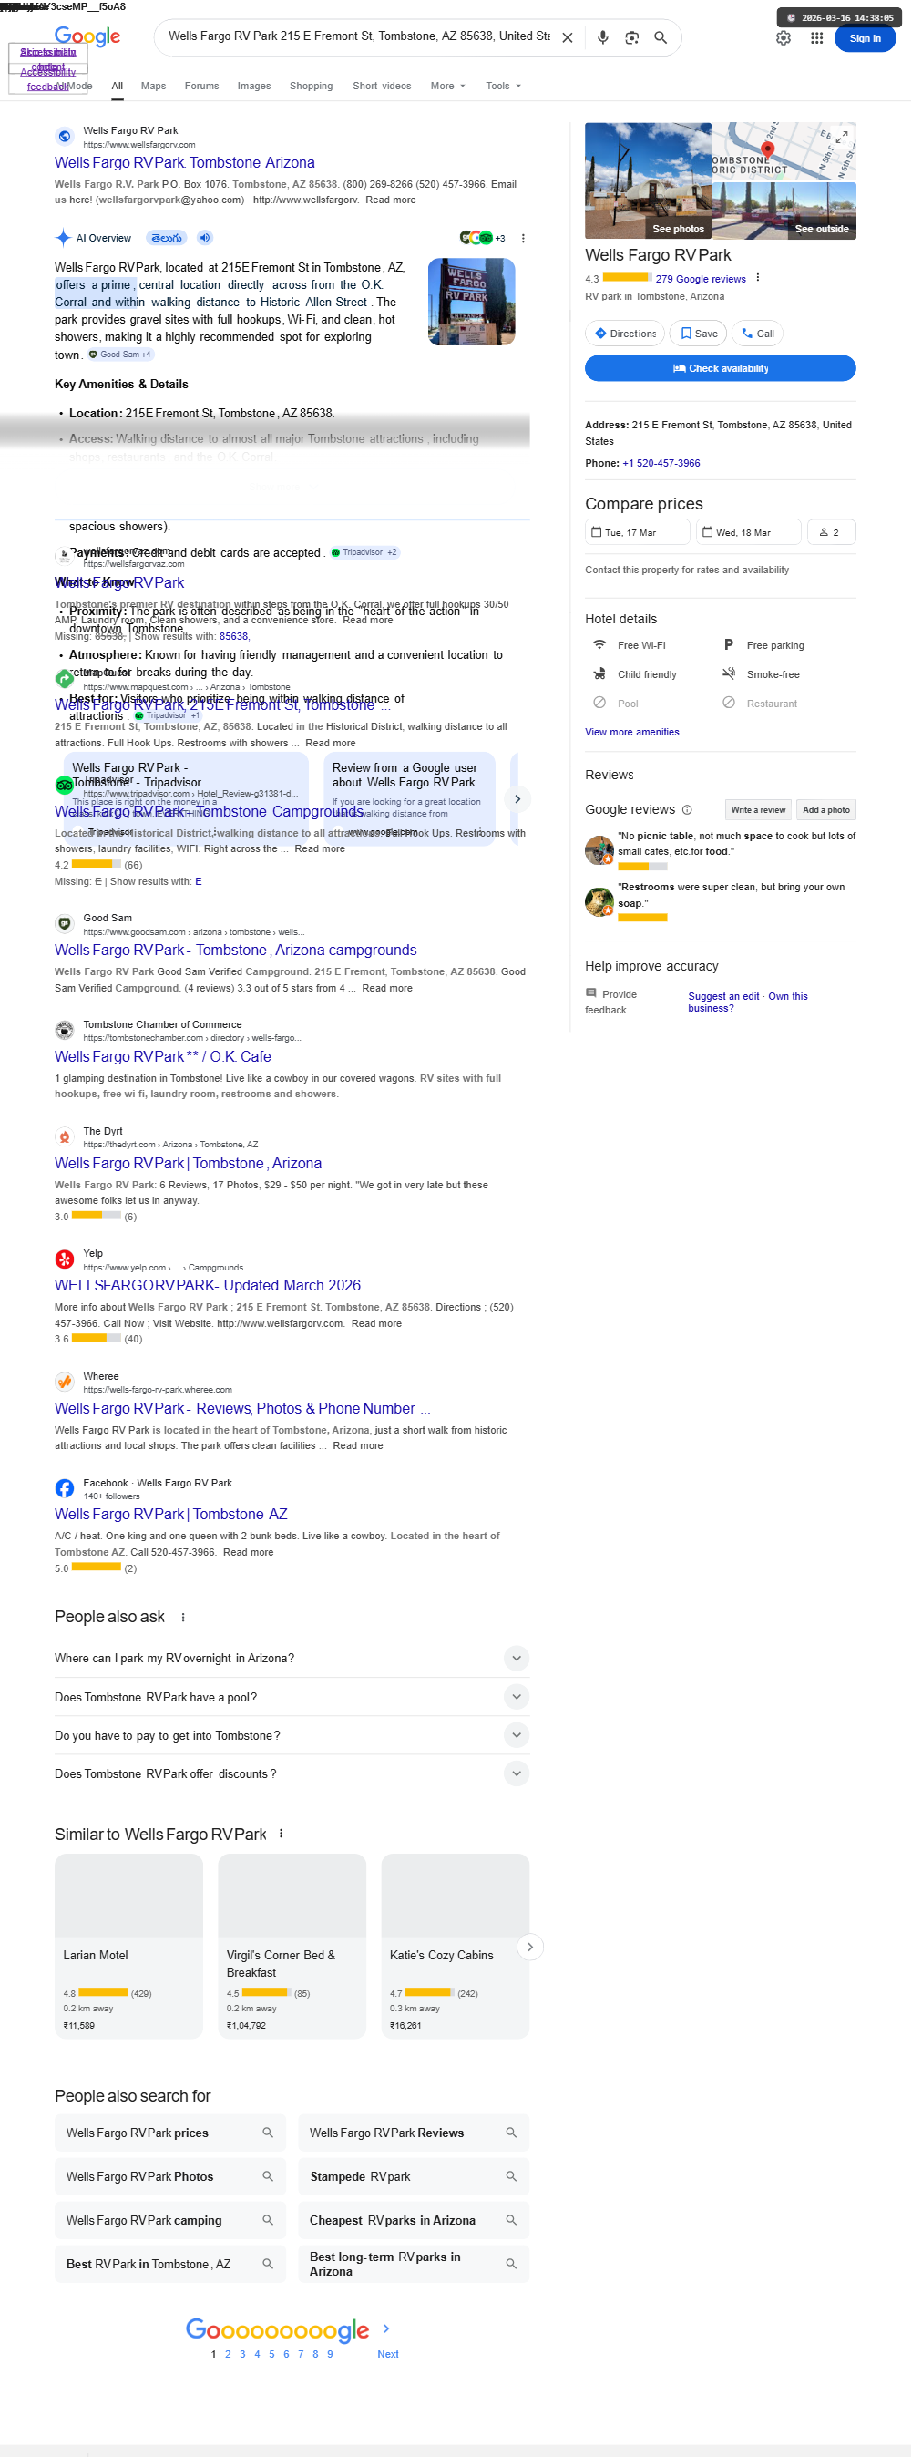Start a voice search with the microphone icon
Viewport: 922px width, 2457px height.
[x=610, y=38]
